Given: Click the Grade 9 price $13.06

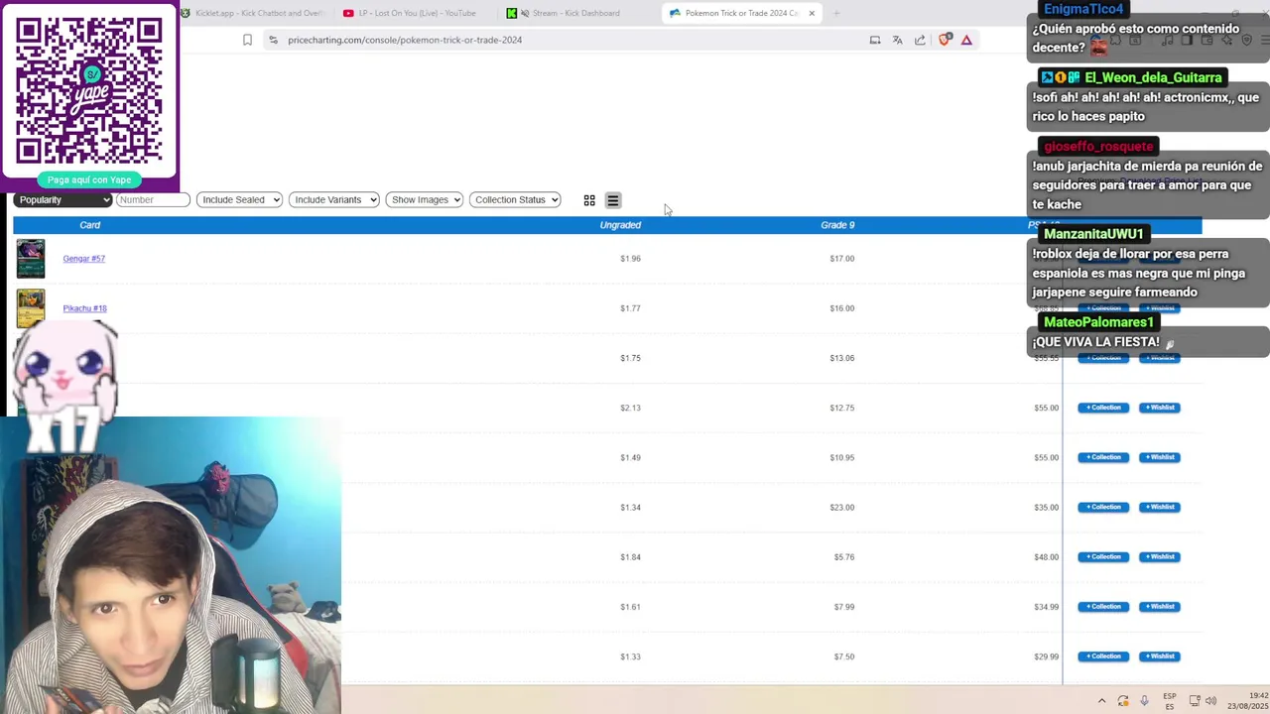Looking at the screenshot, I should pos(841,358).
